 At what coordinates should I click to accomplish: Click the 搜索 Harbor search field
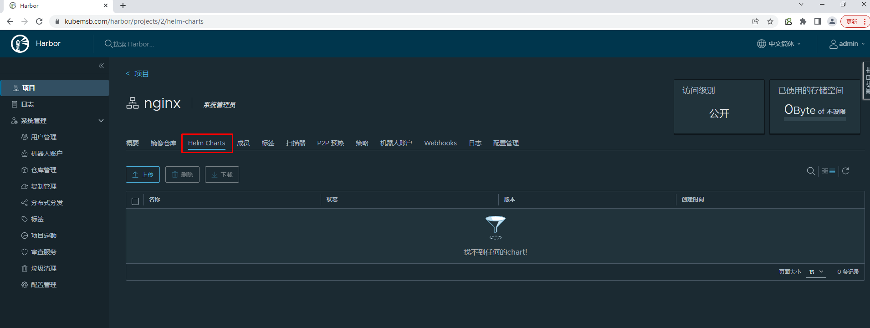point(134,44)
